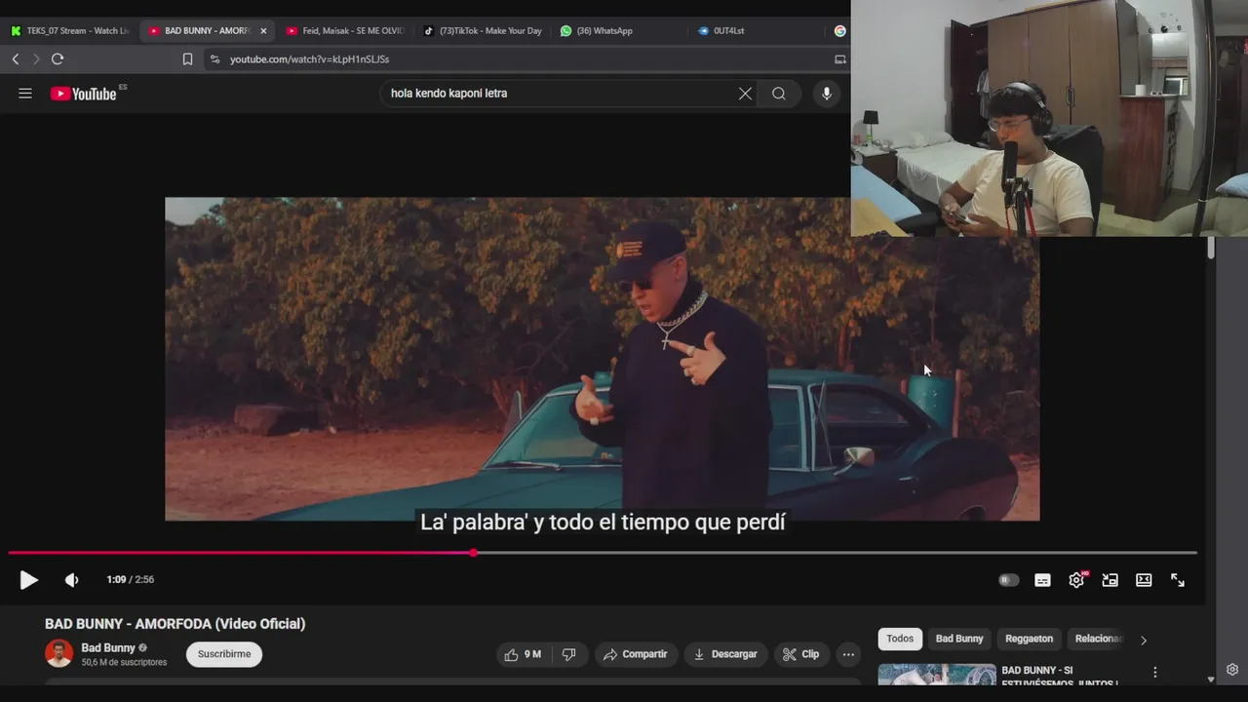
Task: Play the paused video
Action: (28, 580)
